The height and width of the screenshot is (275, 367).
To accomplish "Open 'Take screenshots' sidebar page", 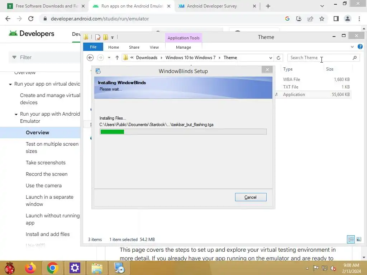I will pyautogui.click(x=46, y=163).
